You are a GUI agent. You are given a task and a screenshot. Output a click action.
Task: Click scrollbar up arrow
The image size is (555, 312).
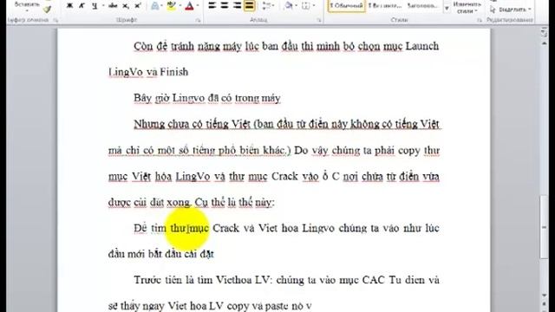545,43
